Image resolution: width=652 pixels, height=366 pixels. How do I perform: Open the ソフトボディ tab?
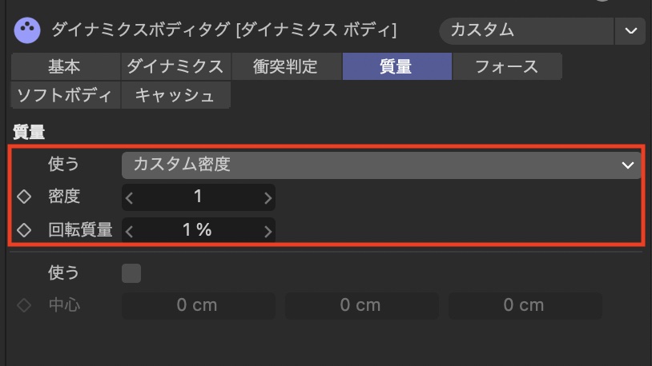tap(64, 96)
